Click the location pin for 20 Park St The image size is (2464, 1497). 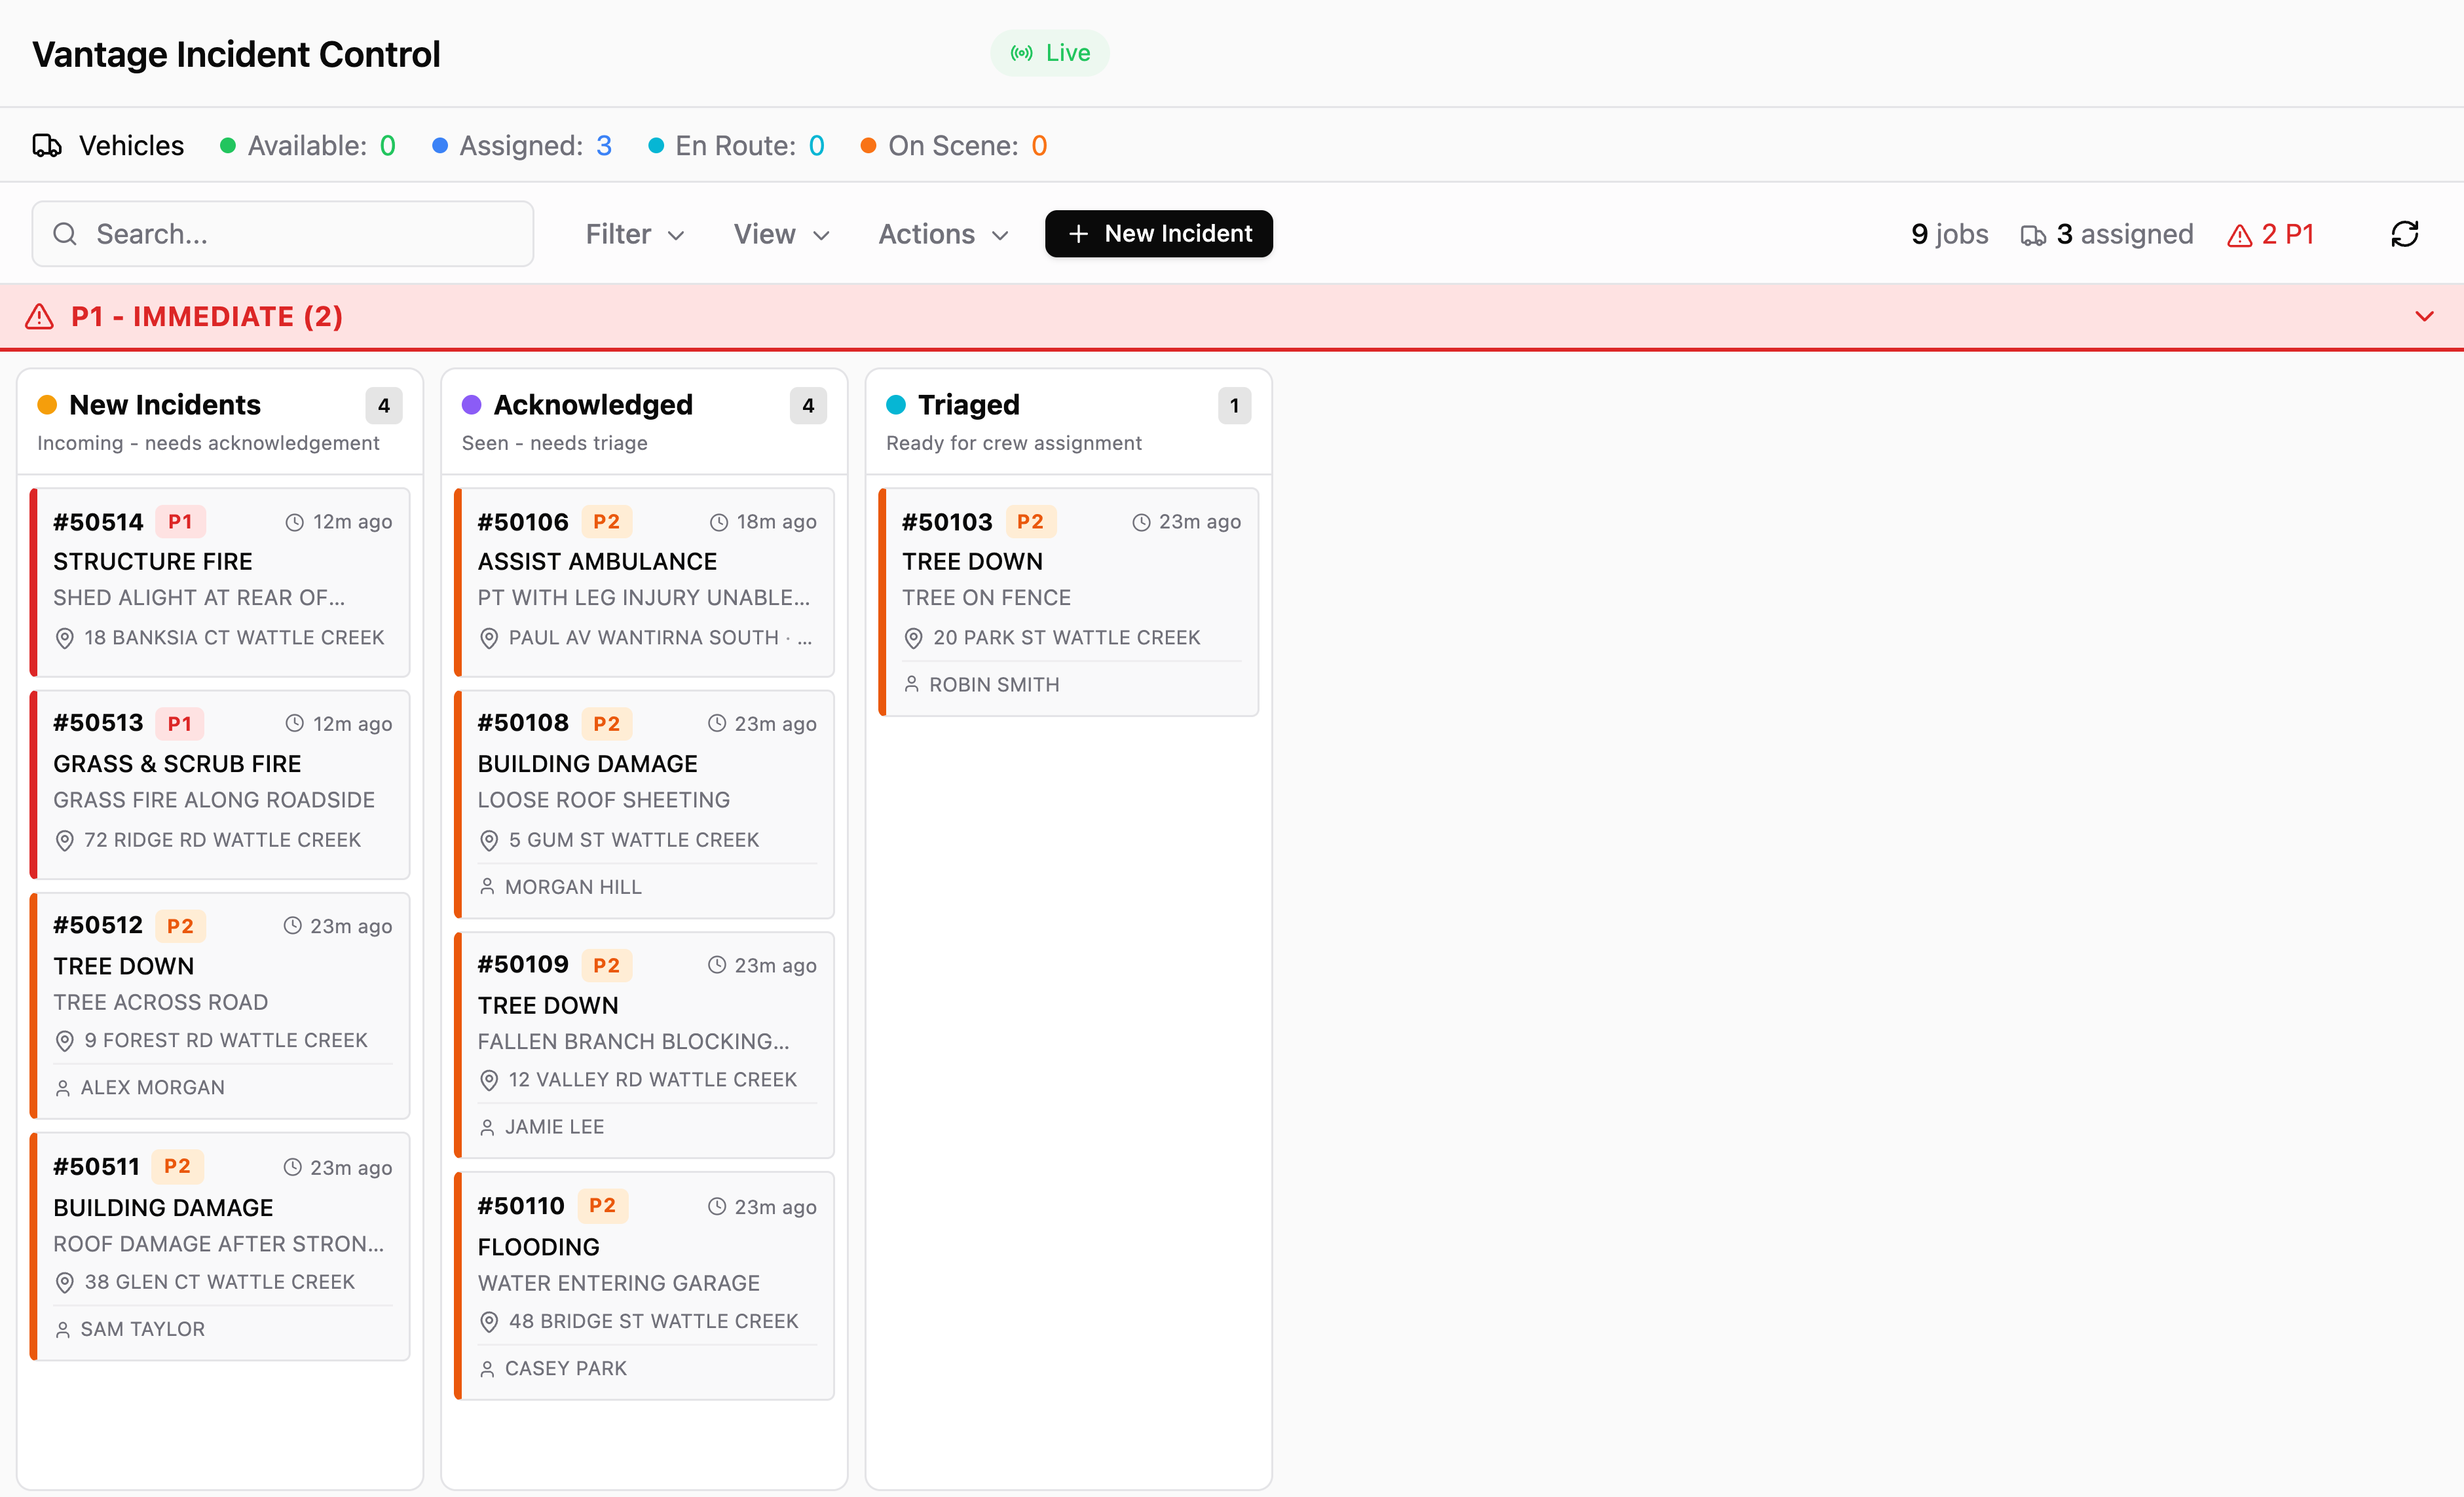pyautogui.click(x=913, y=638)
